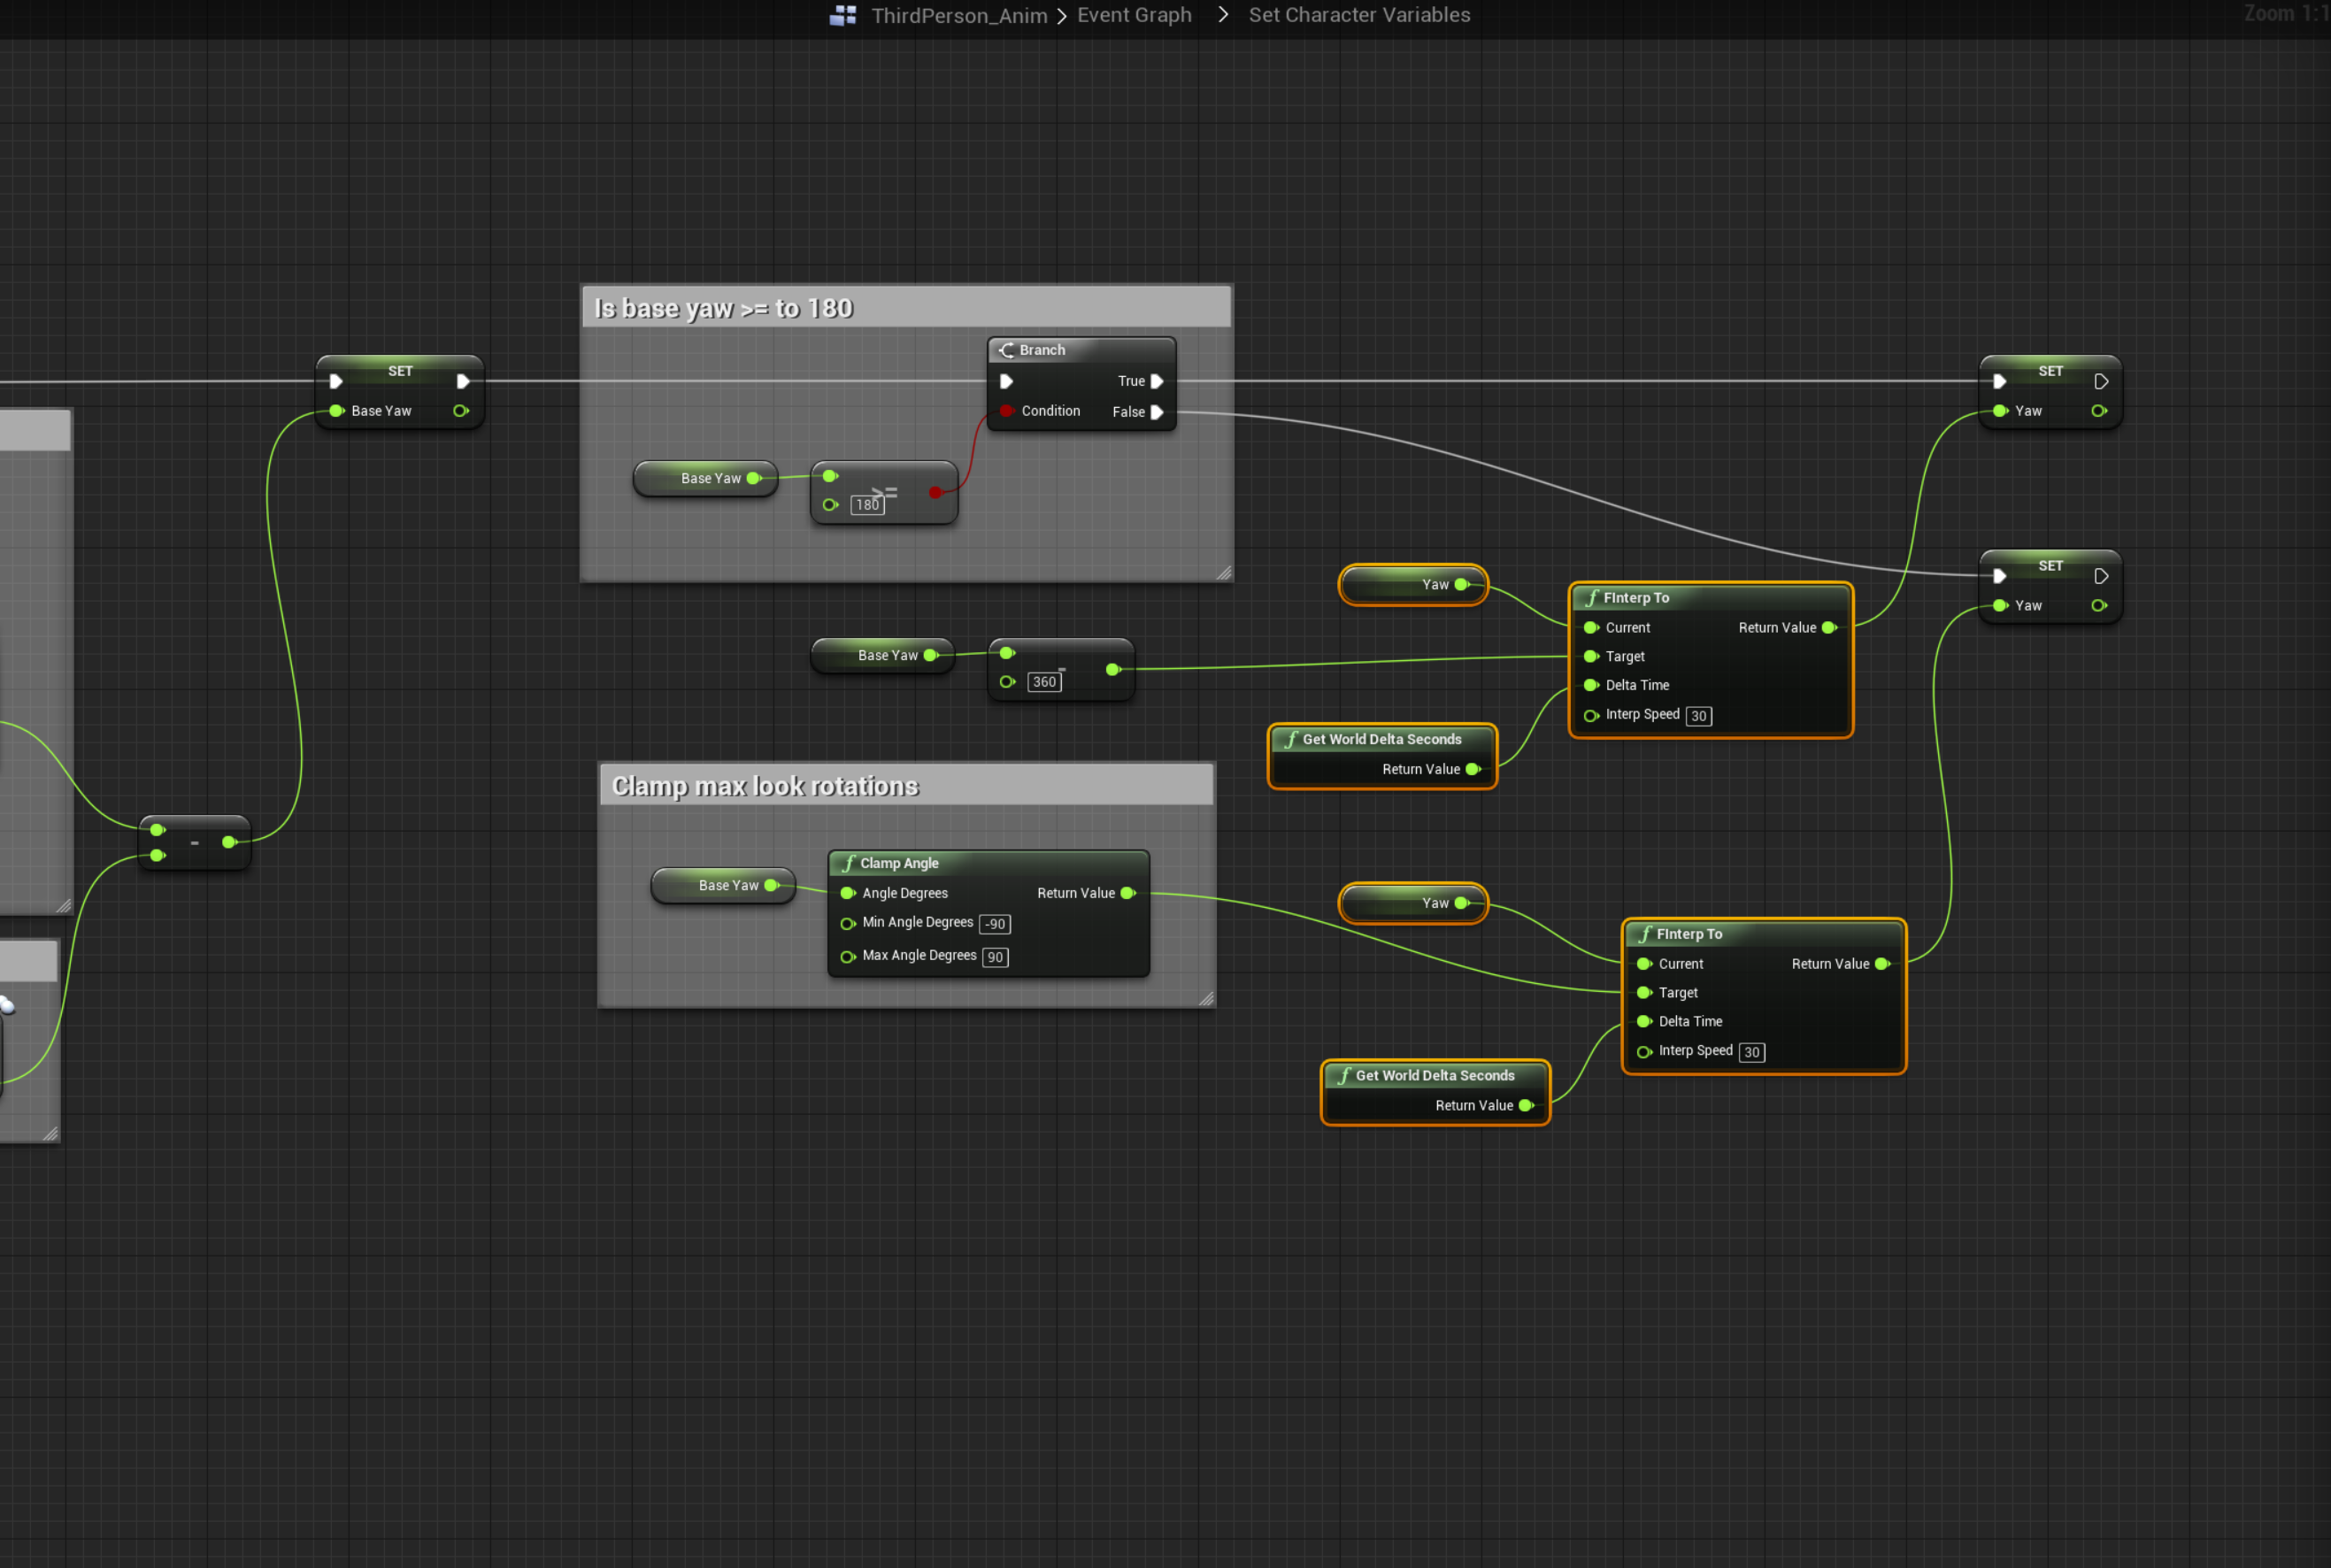Image resolution: width=2331 pixels, height=1568 pixels.
Task: Click the True execution pin on Branch
Action: click(x=1157, y=381)
